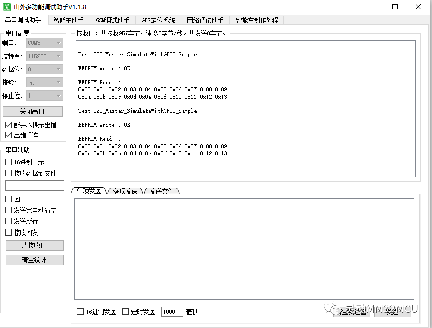Go to the GPS定位系统 tab
Viewport: 432px width, 328px height.
(x=158, y=20)
